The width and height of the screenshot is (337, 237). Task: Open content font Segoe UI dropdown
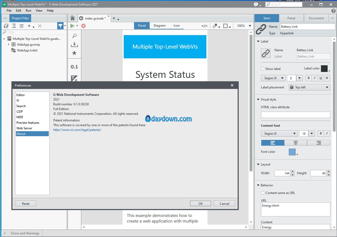click(279, 134)
